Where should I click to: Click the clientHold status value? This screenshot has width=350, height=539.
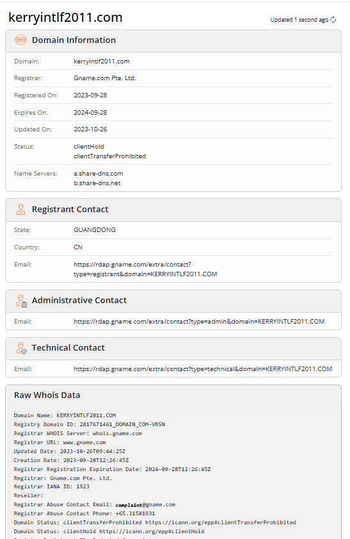pos(89,146)
